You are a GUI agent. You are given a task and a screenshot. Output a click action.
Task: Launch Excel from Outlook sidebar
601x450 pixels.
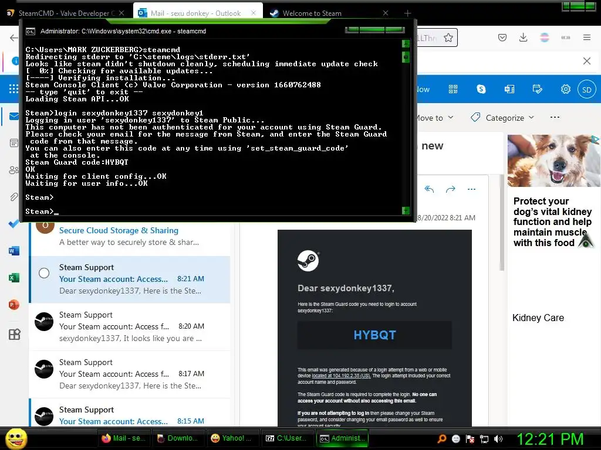click(14, 278)
